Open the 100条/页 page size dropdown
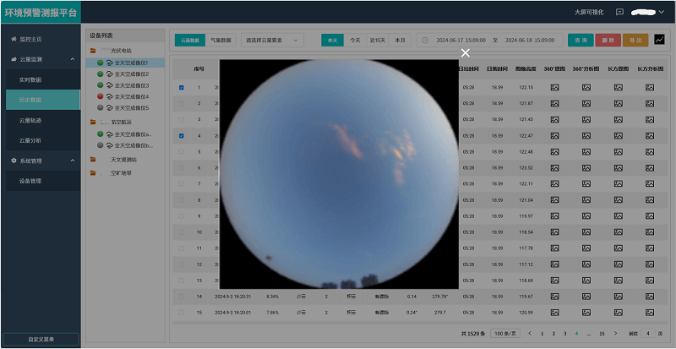The width and height of the screenshot is (676, 349). [504, 334]
